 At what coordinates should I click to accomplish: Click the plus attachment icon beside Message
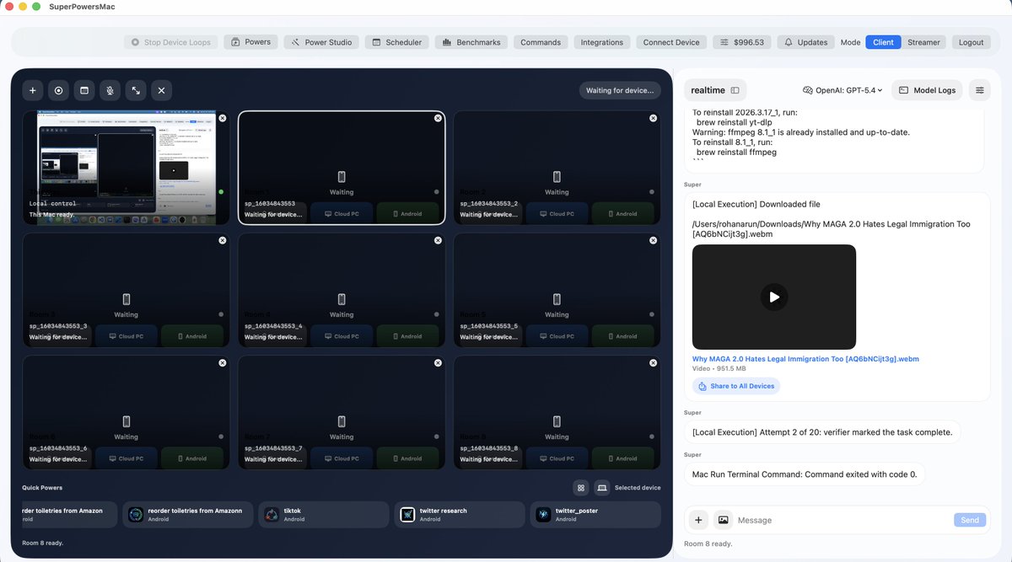tap(698, 520)
